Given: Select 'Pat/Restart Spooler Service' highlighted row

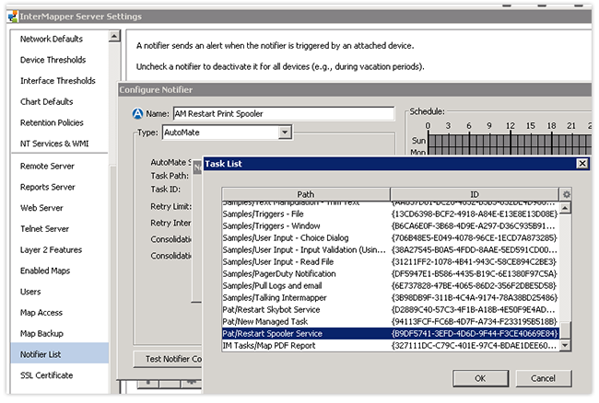Looking at the screenshot, I should click(x=391, y=334).
